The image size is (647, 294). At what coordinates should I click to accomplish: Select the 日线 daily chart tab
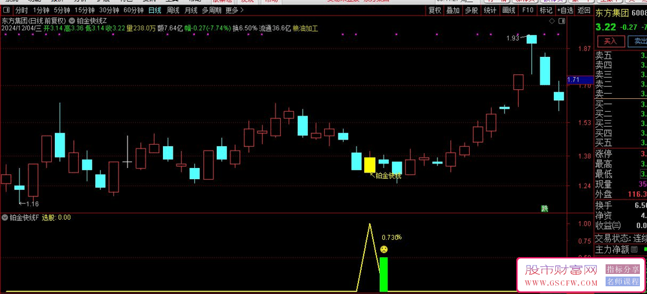pos(155,10)
